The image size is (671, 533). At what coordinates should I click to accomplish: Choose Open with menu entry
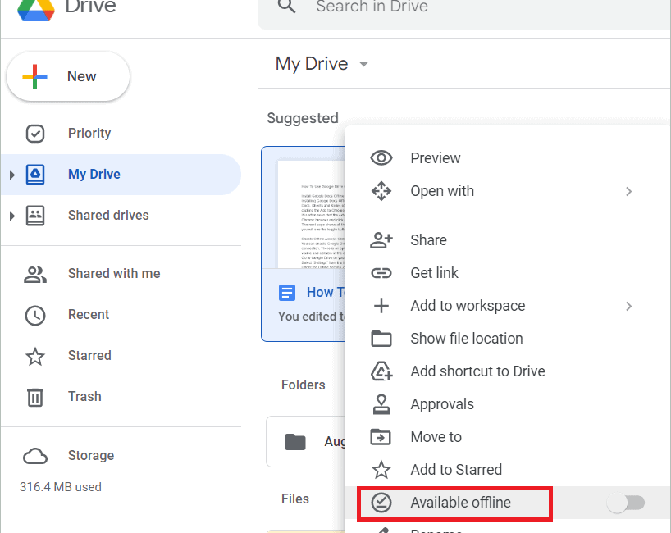tap(442, 191)
